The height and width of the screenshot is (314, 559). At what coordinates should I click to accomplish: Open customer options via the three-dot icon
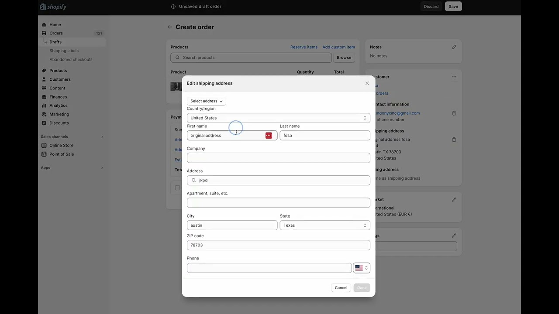454,76
